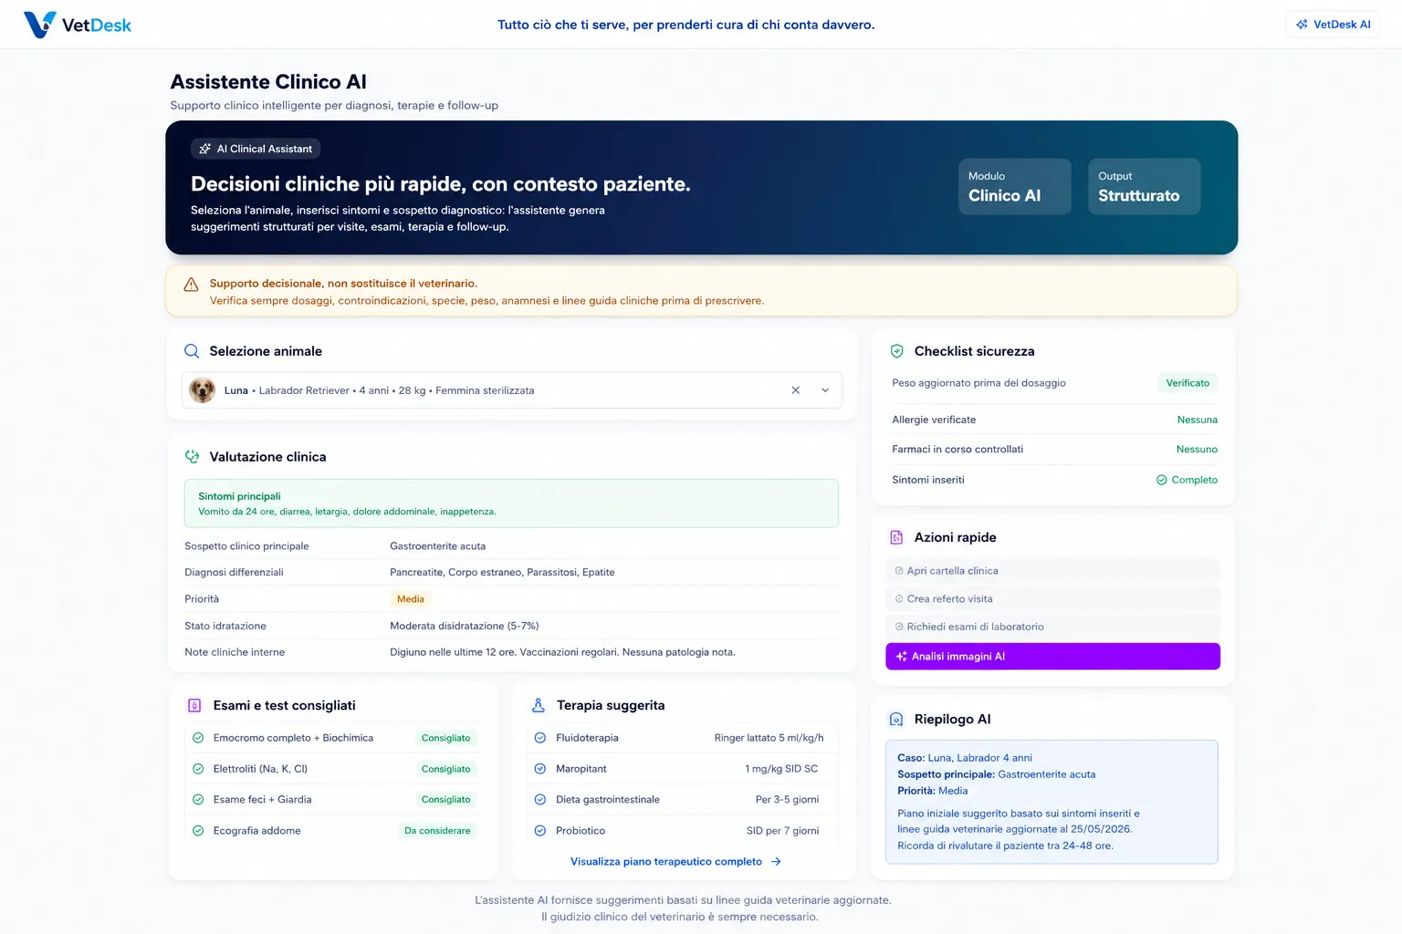1402x934 pixels.
Task: Toggle check for Maropitant
Action: (540, 769)
